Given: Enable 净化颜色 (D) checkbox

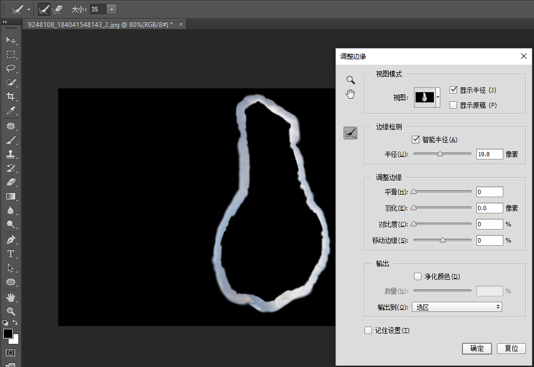Looking at the screenshot, I should pyautogui.click(x=418, y=276).
